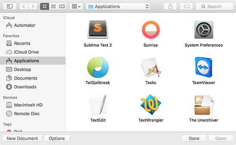Click the Open button

click(221, 138)
